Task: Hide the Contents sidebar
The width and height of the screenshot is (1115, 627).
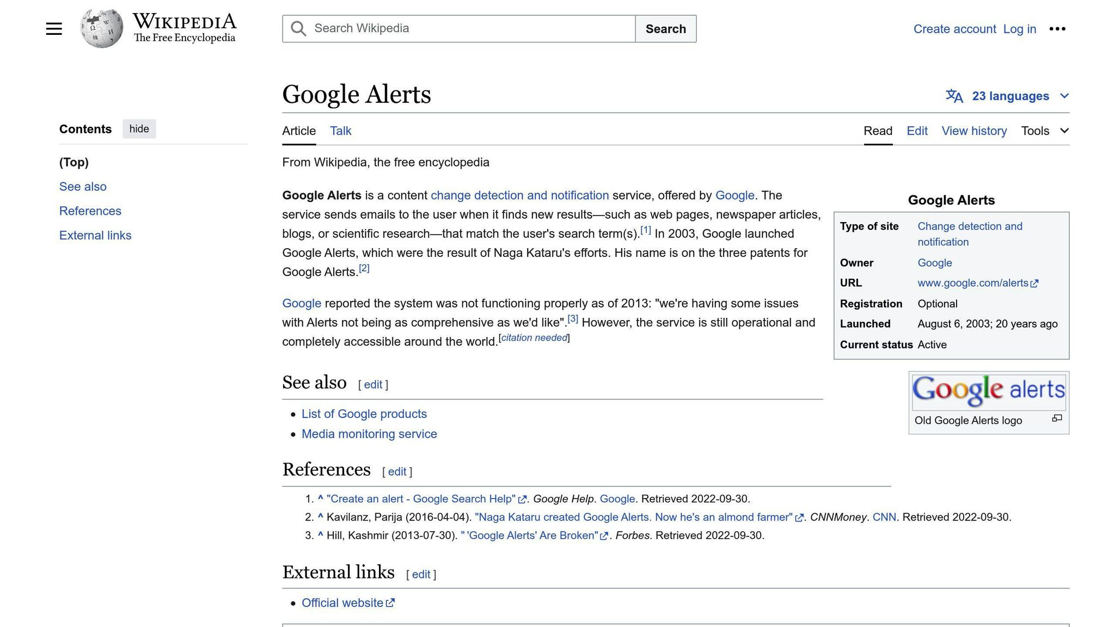Action: (139, 129)
